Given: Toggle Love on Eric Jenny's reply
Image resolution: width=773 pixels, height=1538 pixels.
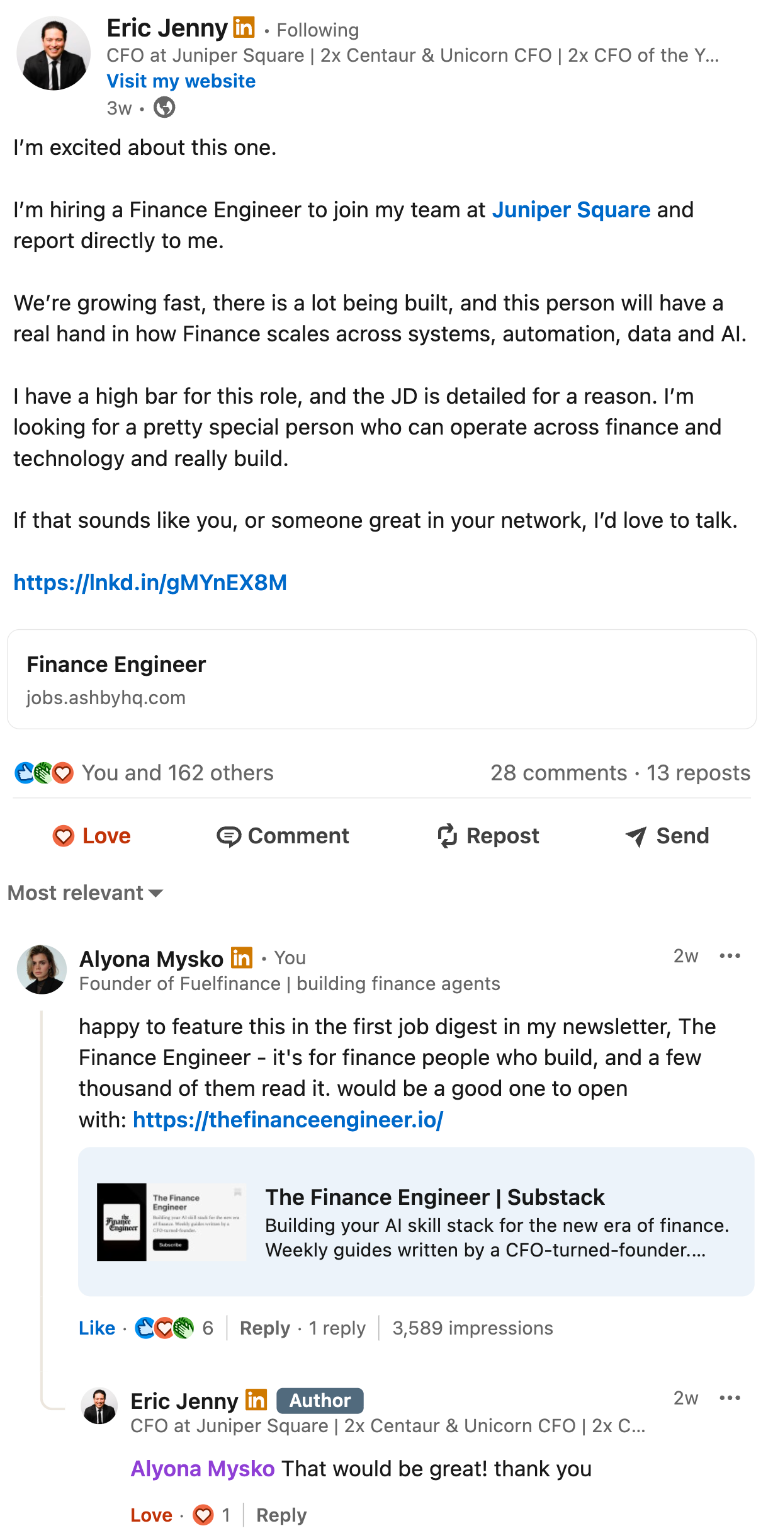Looking at the screenshot, I should 151,1515.
